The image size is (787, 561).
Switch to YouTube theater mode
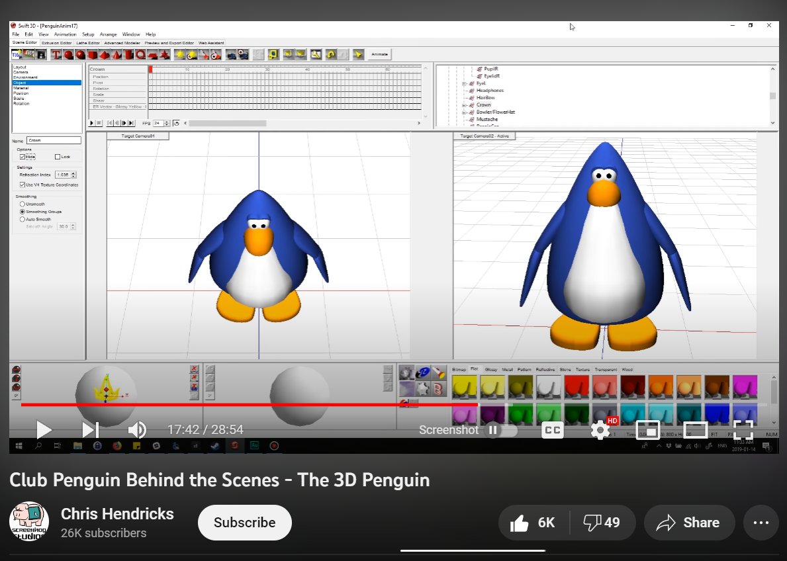(695, 430)
